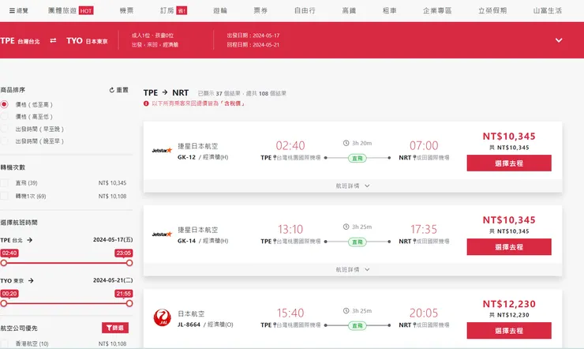Click price NT$12,230 on JL-8664 flight
Image resolution: width=584 pixels, height=349 pixels.
tap(509, 304)
